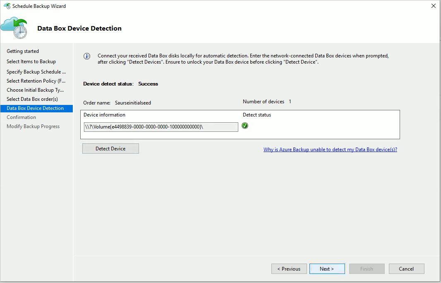
Task: Click the Device detect status Success indicator
Action: (x=148, y=83)
